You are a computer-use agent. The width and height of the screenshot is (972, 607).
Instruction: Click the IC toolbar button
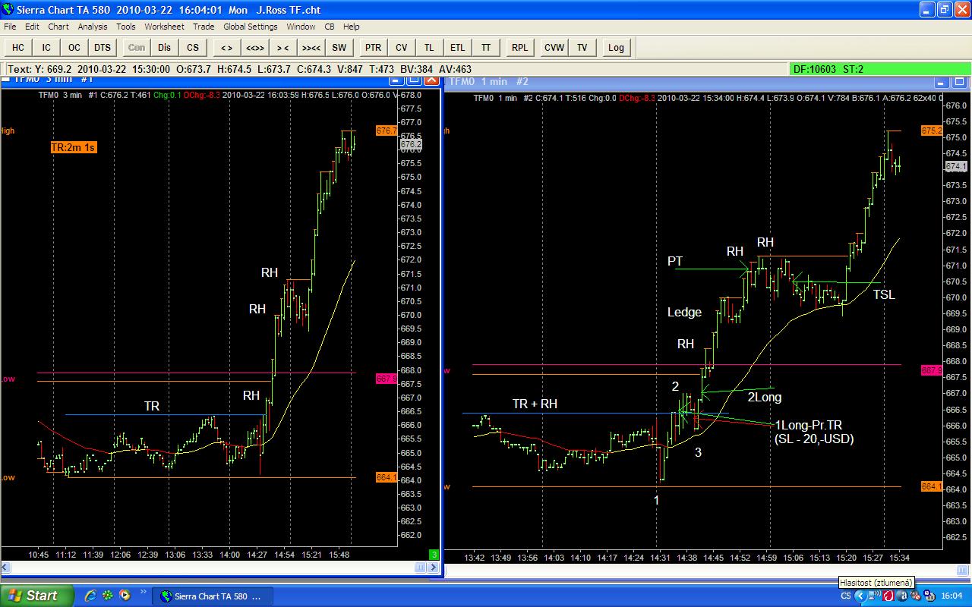click(46, 47)
